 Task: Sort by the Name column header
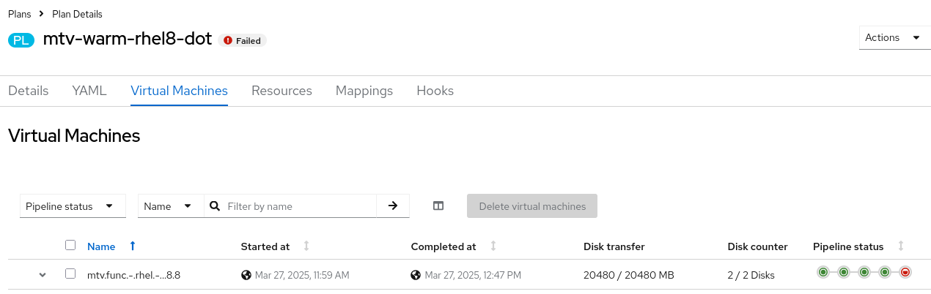[x=101, y=246]
